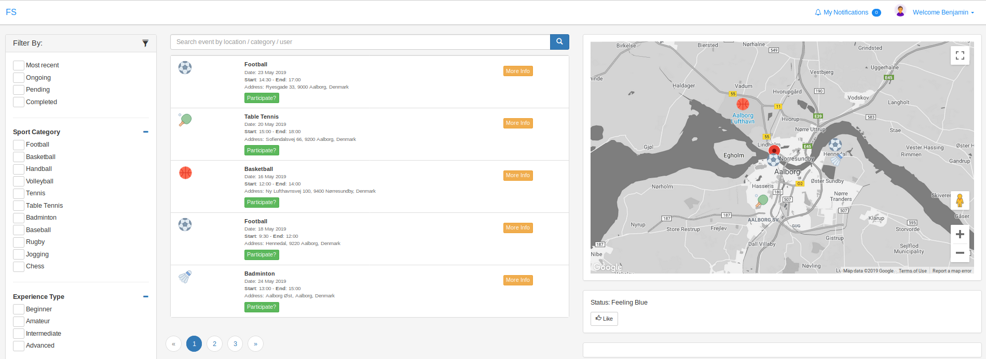
Task: Select badminton shuttlecock marker on map
Action: point(836,160)
